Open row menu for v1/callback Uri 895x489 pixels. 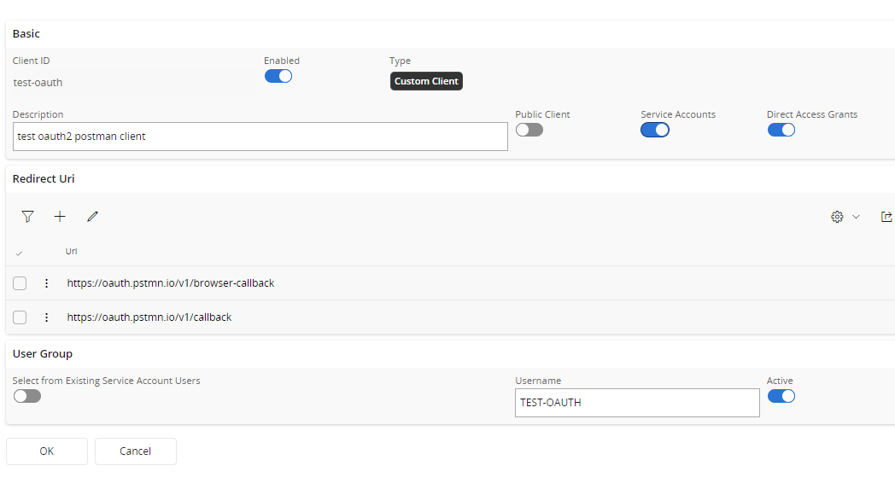click(47, 317)
